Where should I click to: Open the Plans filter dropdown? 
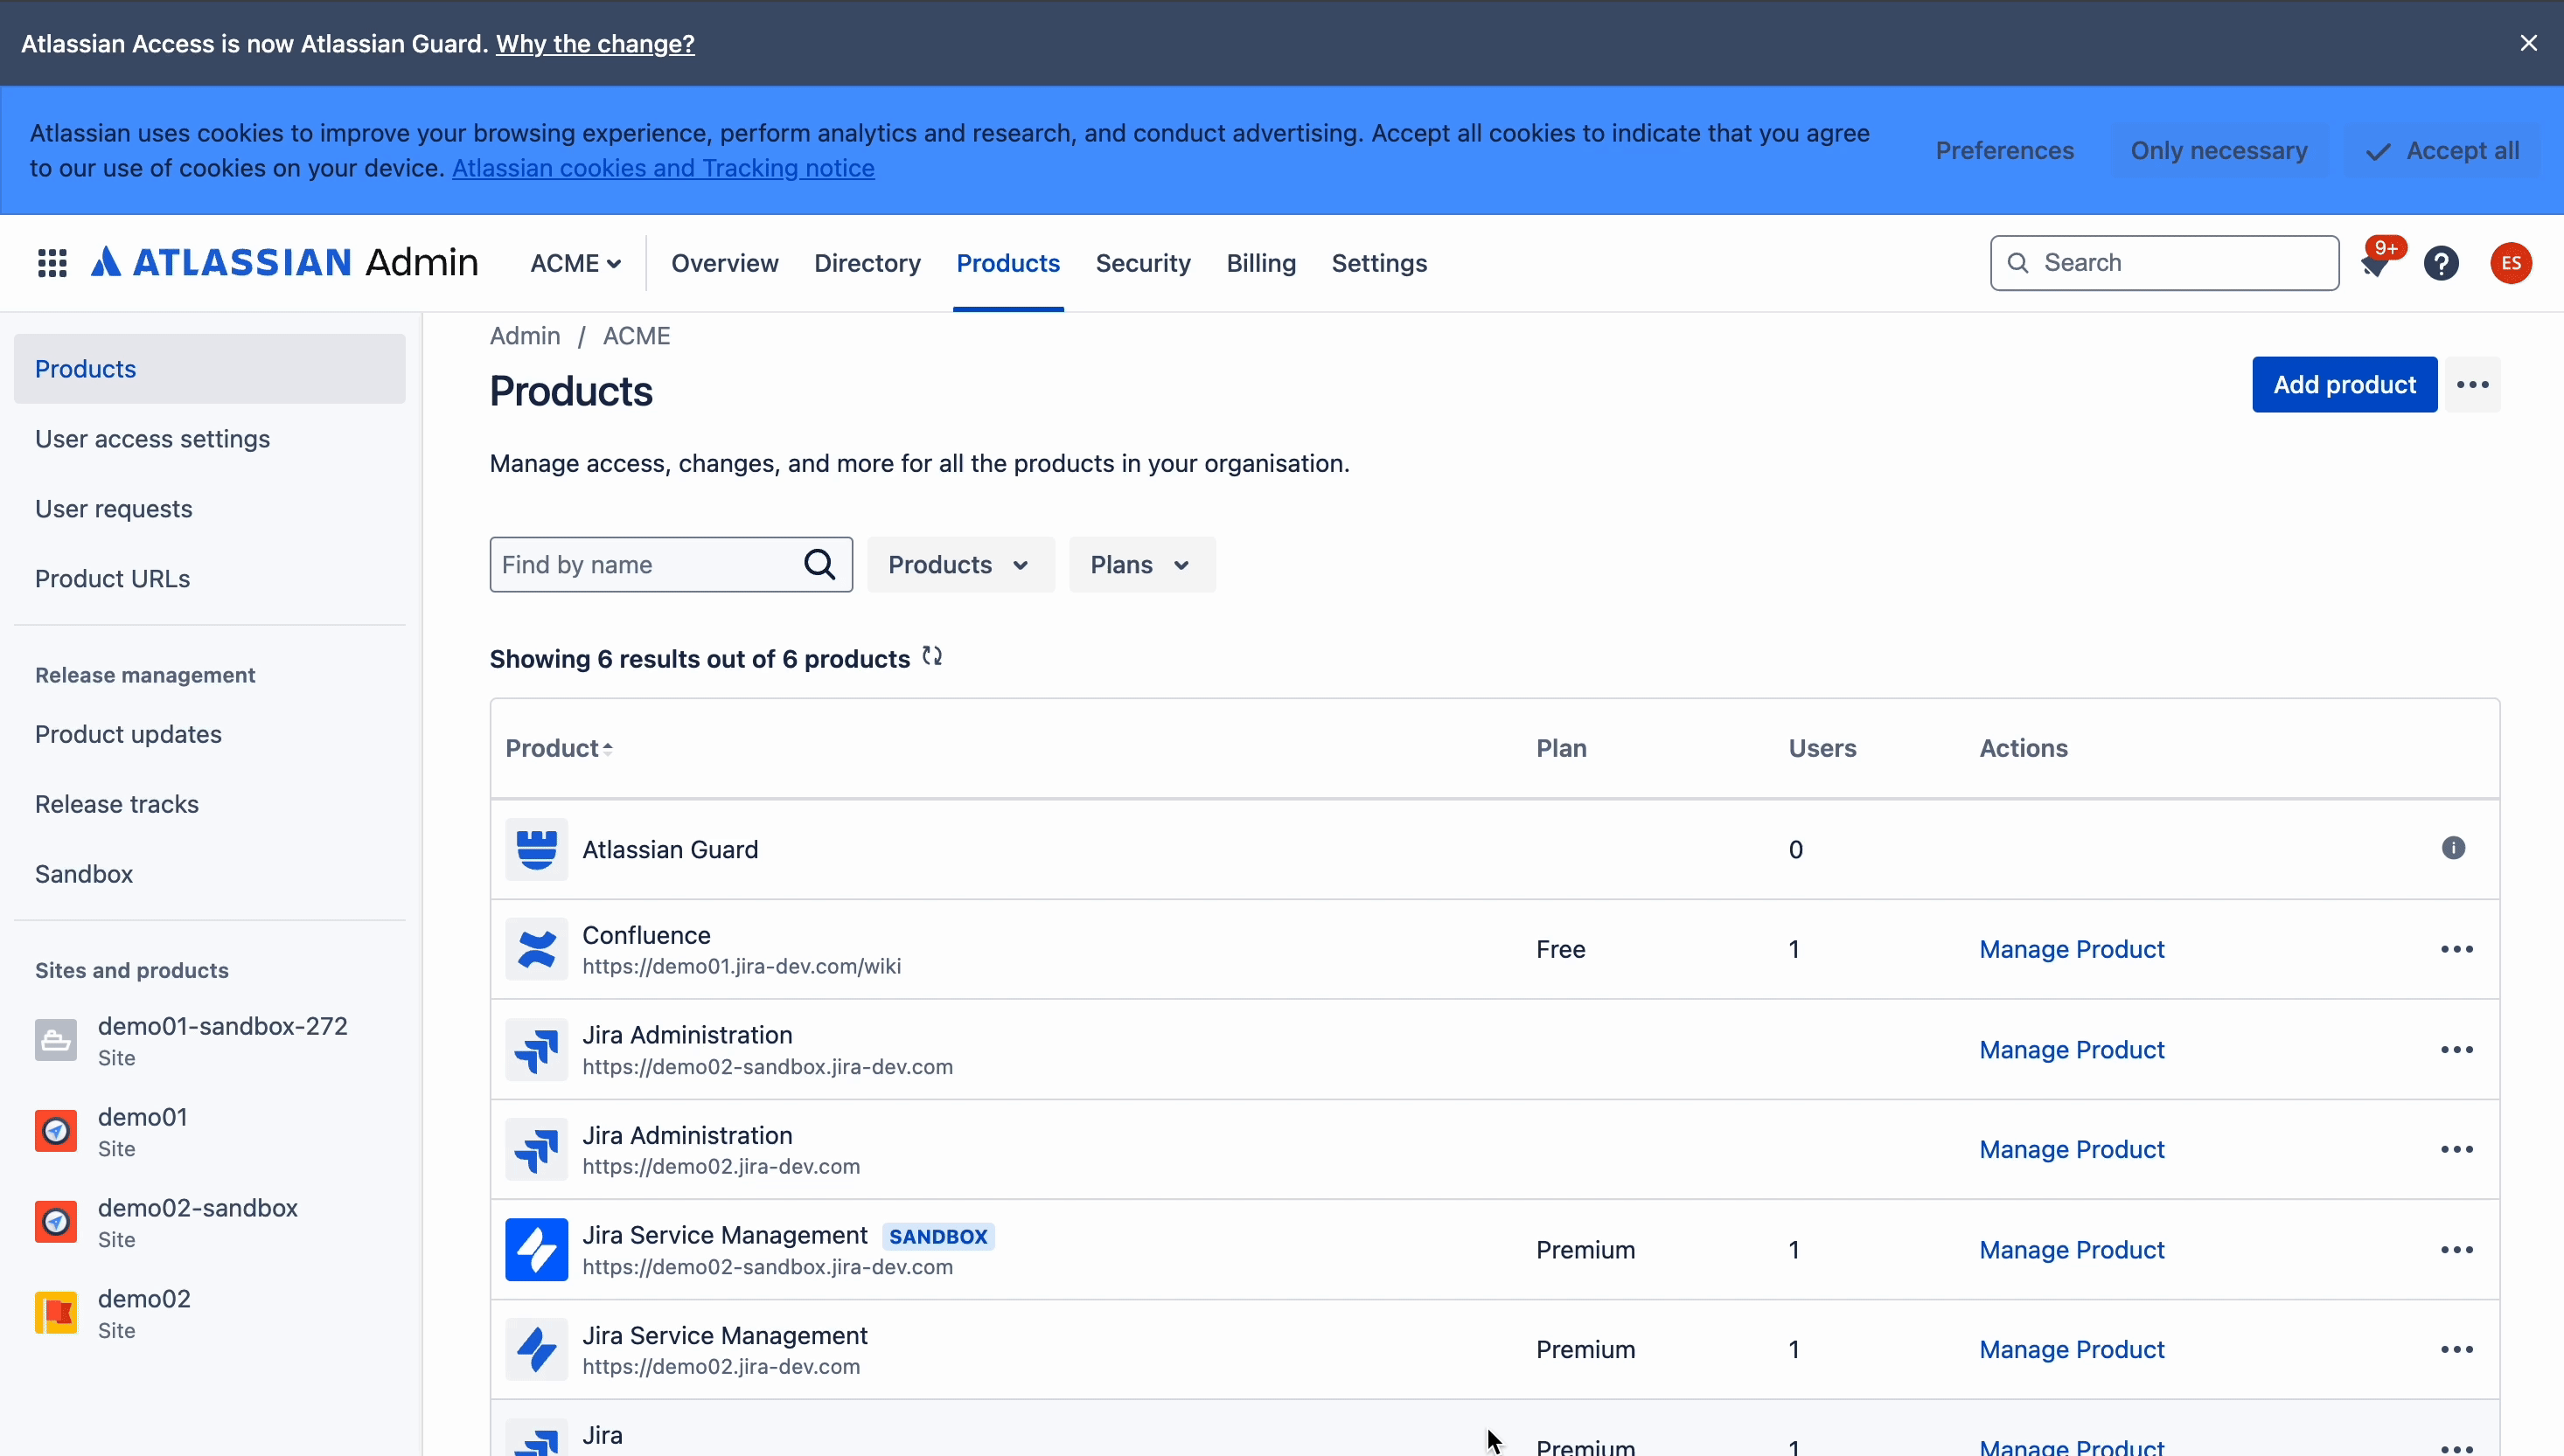1141,564
